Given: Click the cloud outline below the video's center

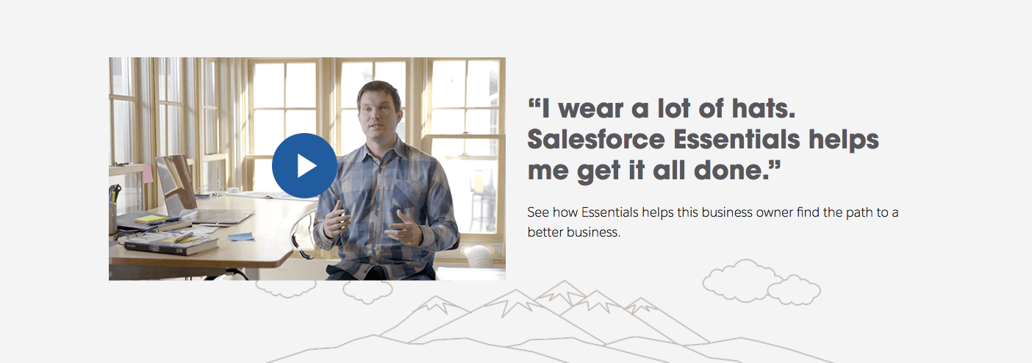Looking at the screenshot, I should [x=368, y=292].
